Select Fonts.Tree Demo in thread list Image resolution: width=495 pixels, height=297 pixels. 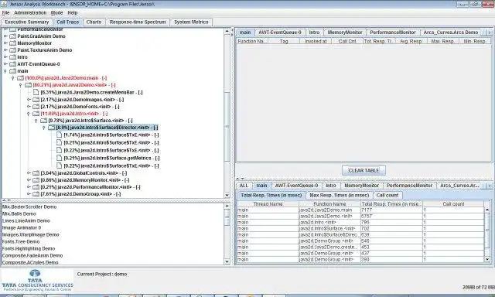point(21,241)
